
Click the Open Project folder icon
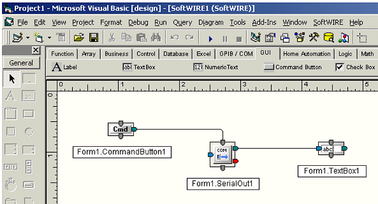point(79,38)
